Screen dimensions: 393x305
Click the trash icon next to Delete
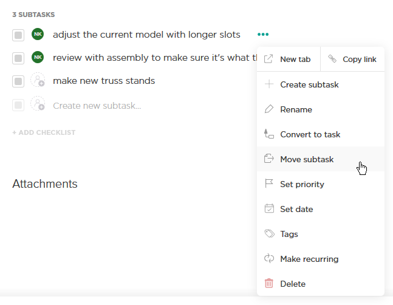point(269,284)
